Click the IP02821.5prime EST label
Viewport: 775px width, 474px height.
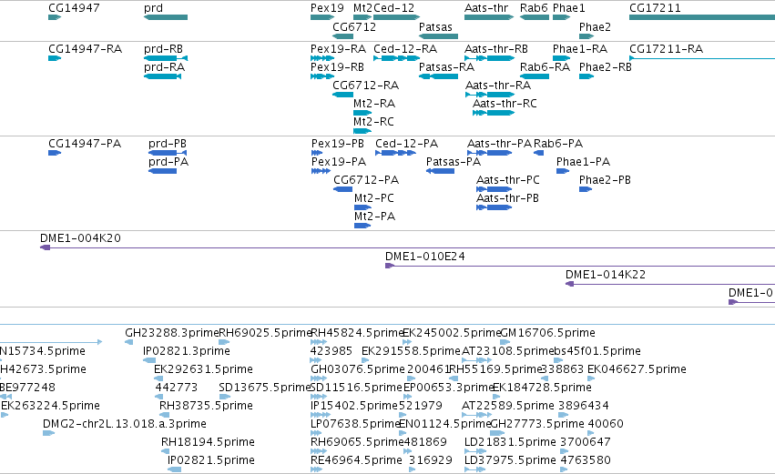tap(211, 460)
